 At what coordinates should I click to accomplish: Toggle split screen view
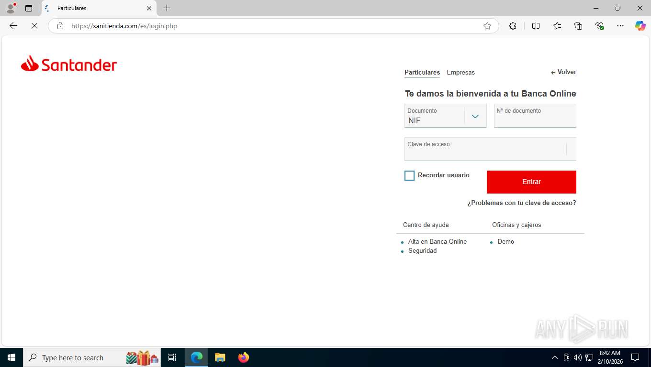coord(536,26)
